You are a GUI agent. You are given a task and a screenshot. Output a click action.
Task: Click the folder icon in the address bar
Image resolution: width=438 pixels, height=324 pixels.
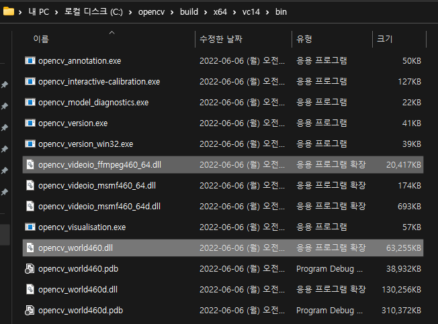click(x=9, y=11)
